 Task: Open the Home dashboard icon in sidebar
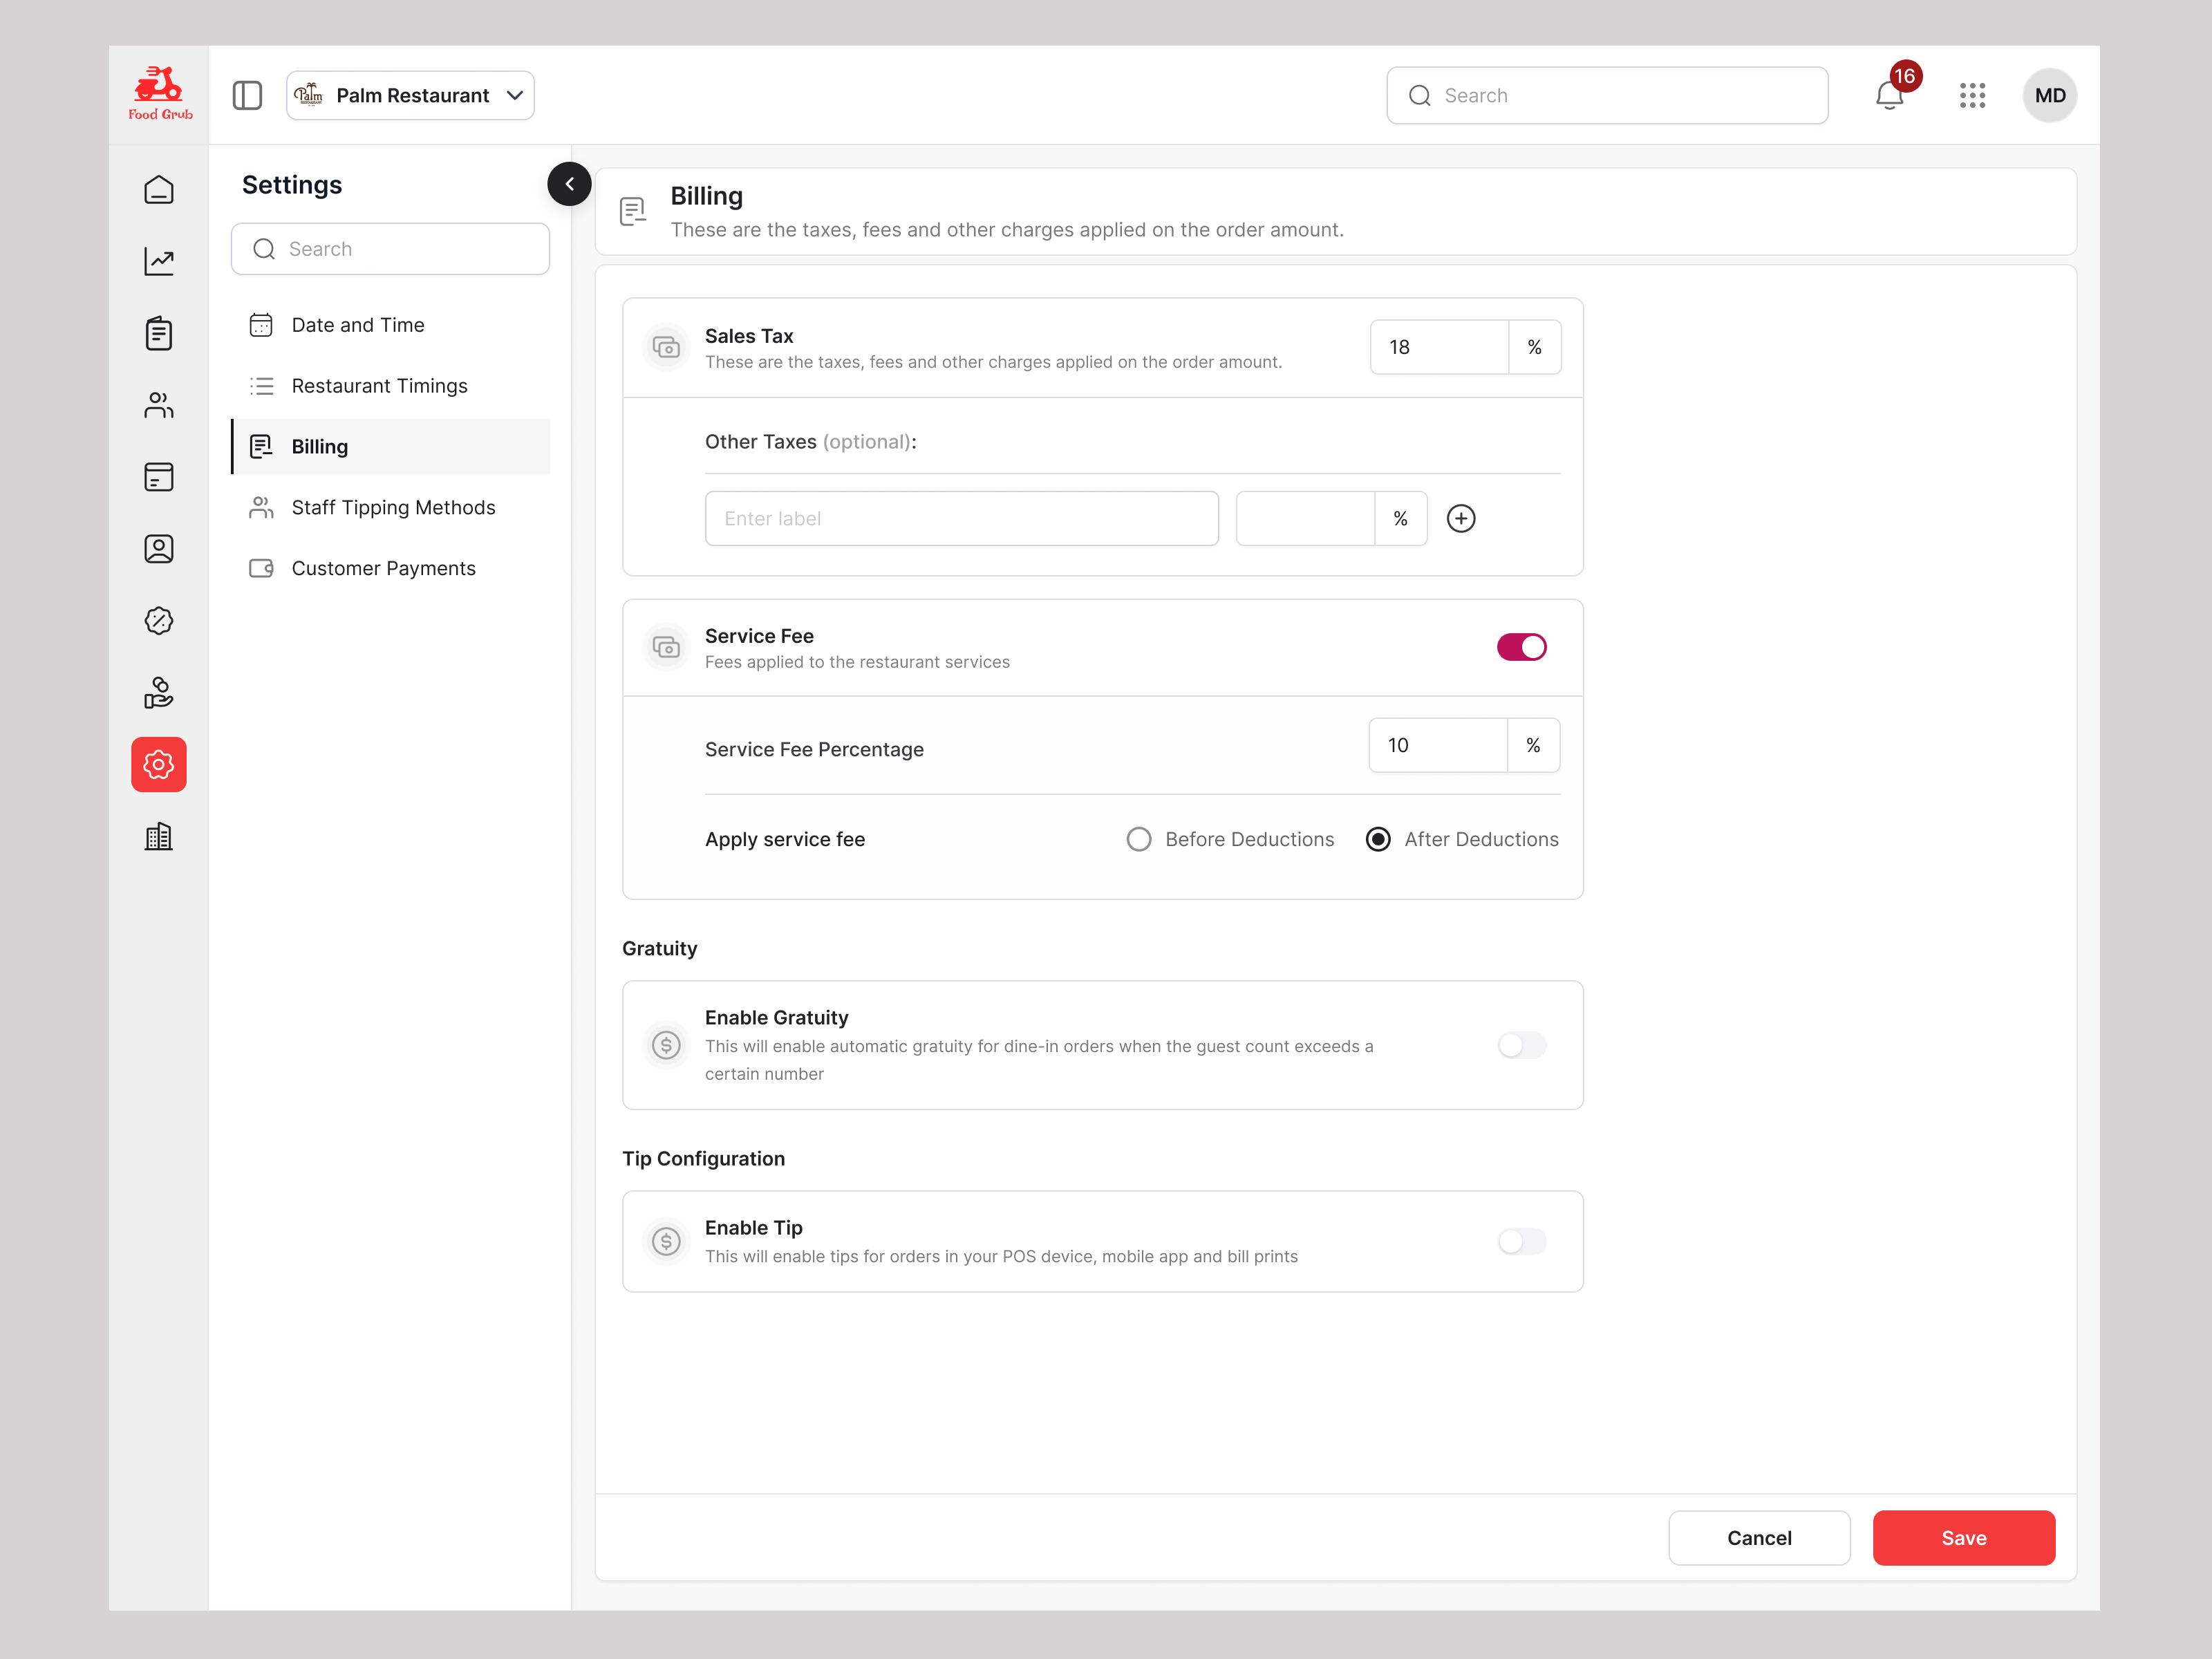pos(159,189)
